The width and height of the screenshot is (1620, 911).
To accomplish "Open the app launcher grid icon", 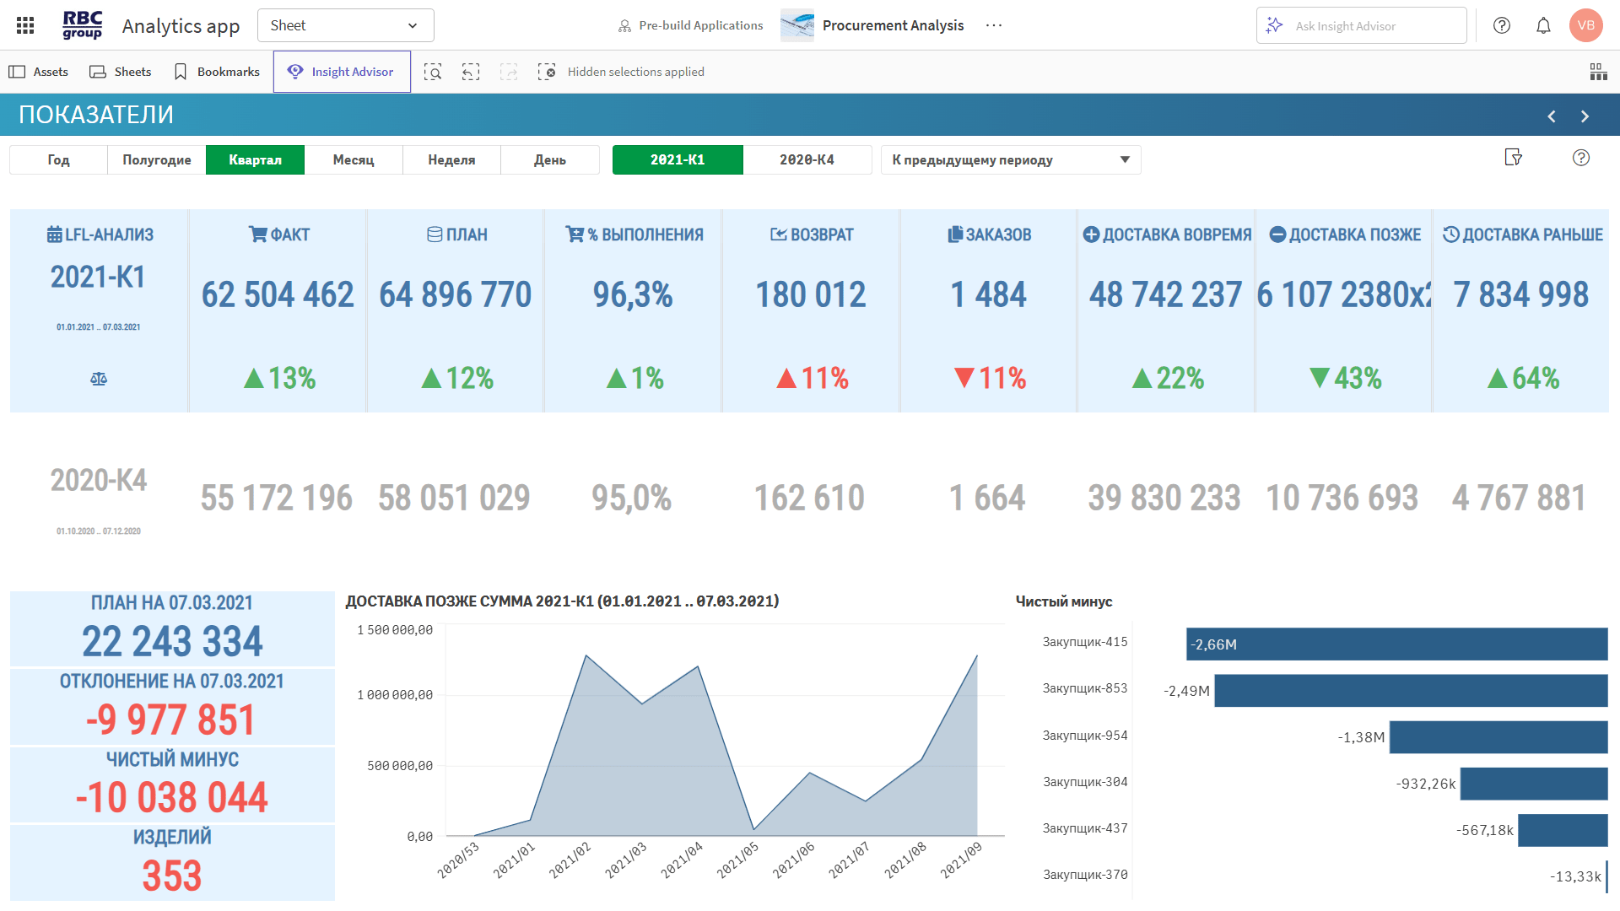I will pos(25,25).
